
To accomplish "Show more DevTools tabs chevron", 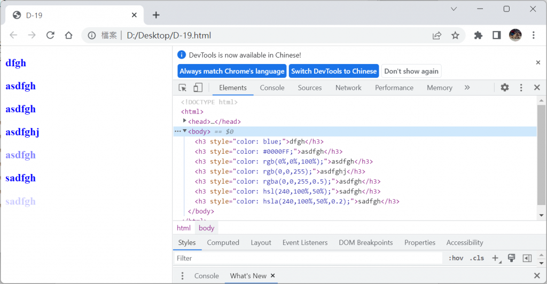I will [467, 88].
